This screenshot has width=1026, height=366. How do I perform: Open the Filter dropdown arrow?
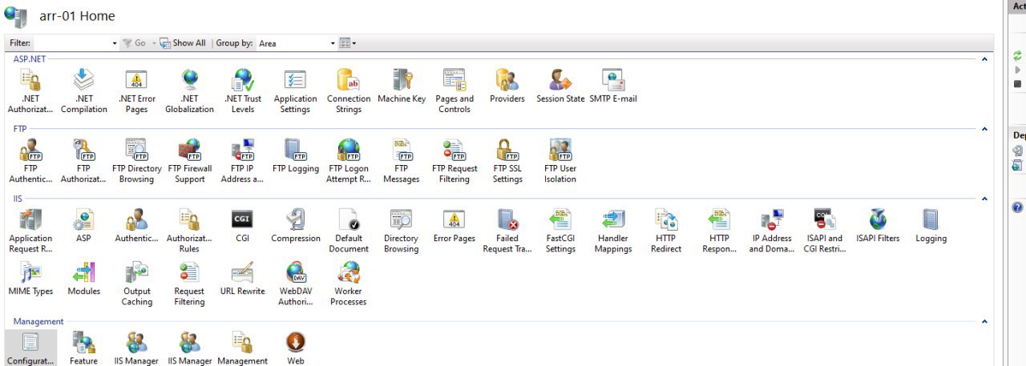coord(115,43)
